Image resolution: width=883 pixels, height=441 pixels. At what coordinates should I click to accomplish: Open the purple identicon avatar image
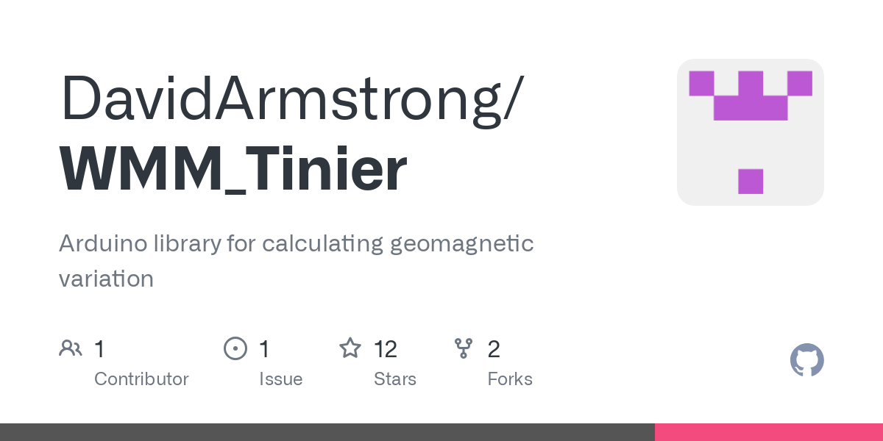click(x=750, y=132)
